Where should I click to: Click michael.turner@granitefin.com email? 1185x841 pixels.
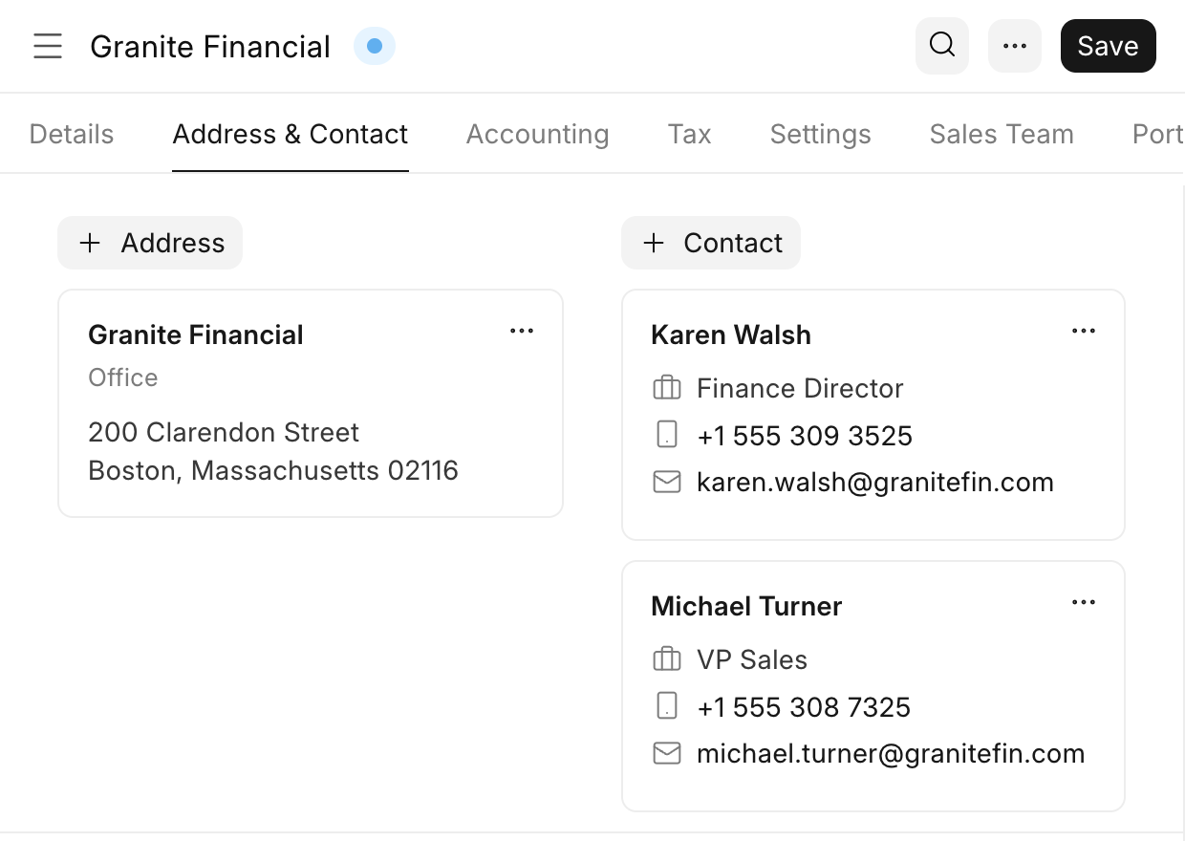(x=891, y=753)
